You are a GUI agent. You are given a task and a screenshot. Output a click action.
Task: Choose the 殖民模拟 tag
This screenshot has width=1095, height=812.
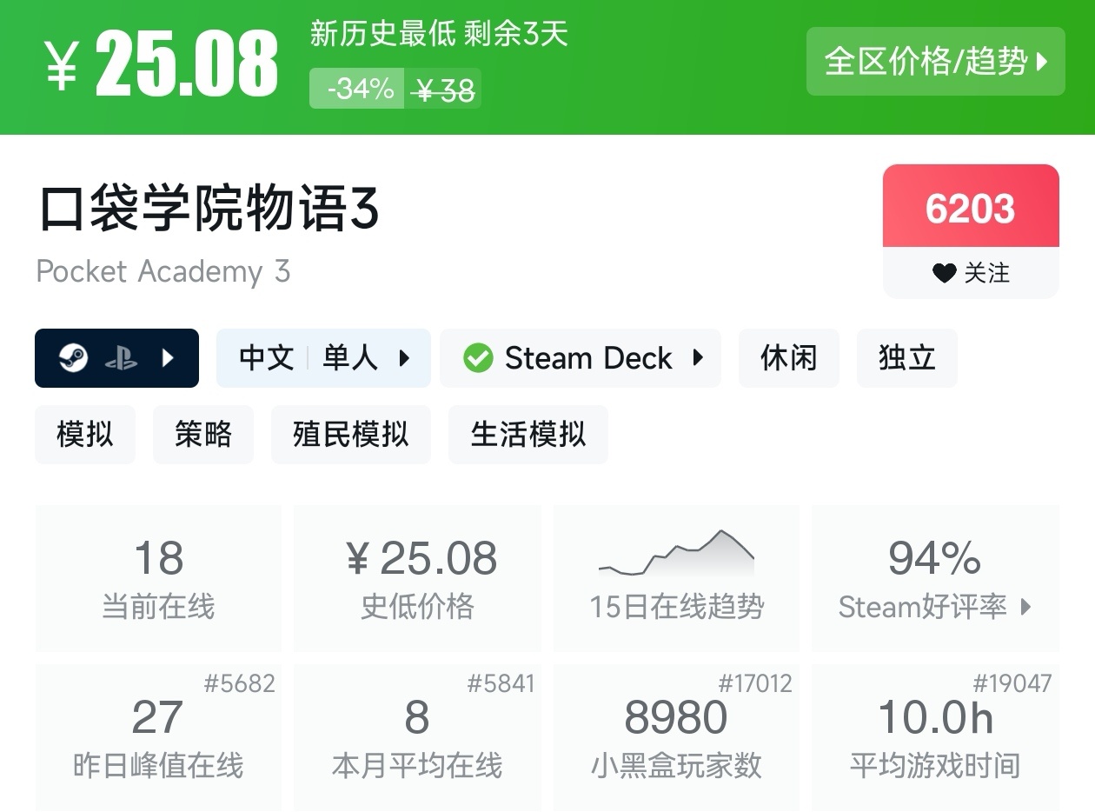point(350,435)
